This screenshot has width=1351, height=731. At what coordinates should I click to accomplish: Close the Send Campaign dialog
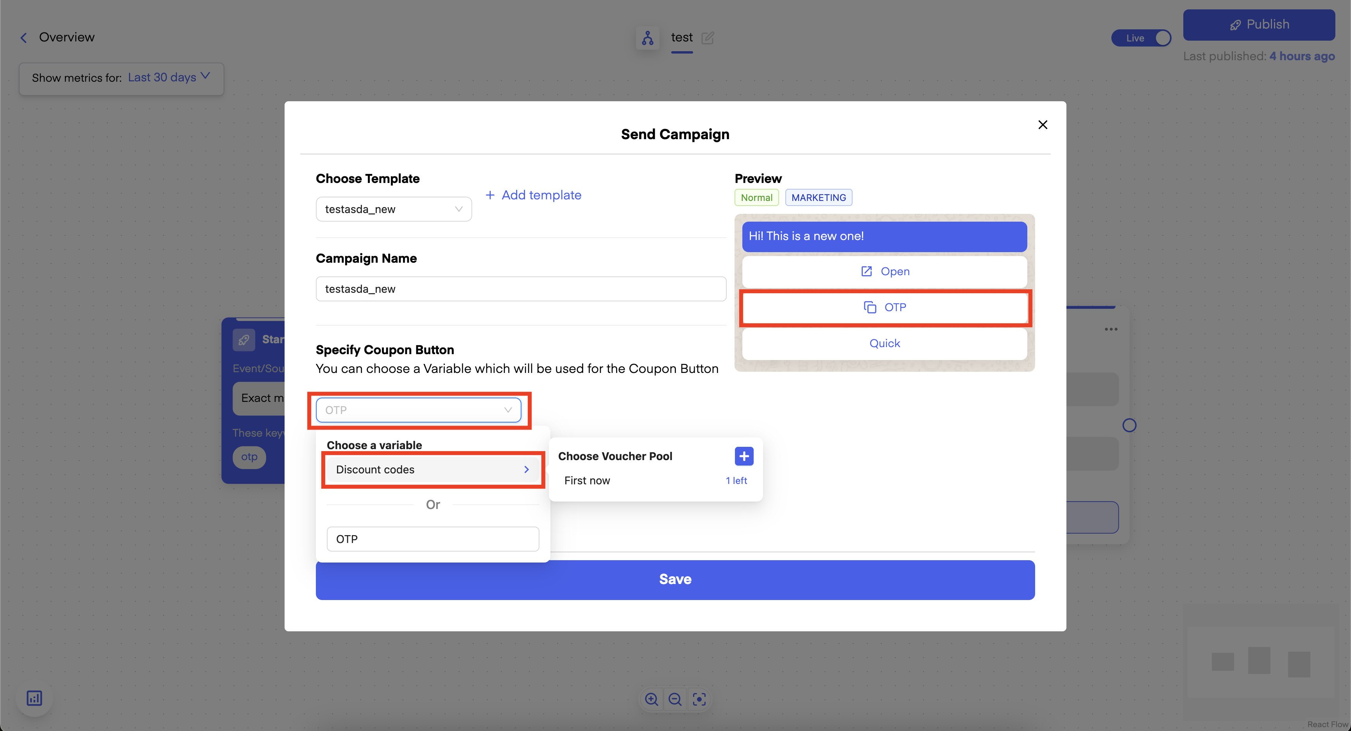pyautogui.click(x=1043, y=125)
